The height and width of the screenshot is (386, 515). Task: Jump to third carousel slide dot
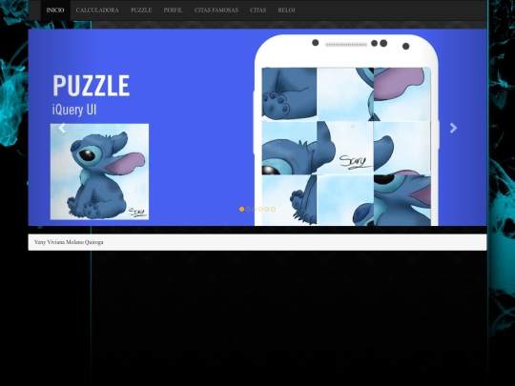coord(255,209)
